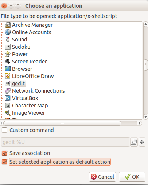Image resolution: width=148 pixels, height=185 pixels.
Task: Uncheck the Save association checkbox
Action: point(4,153)
